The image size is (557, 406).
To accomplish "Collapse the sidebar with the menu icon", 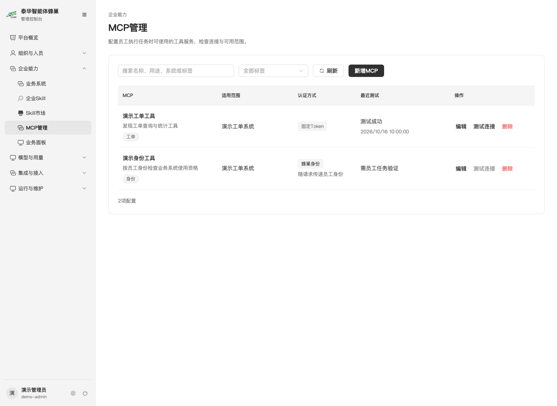I will 84,15.
